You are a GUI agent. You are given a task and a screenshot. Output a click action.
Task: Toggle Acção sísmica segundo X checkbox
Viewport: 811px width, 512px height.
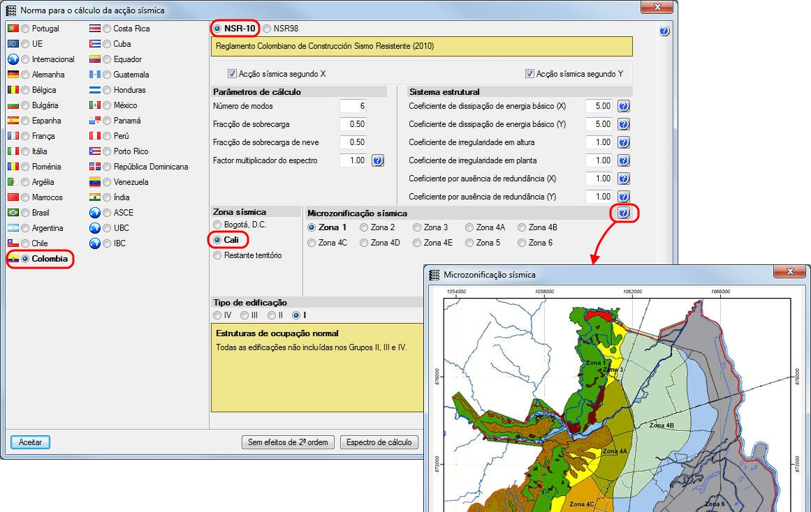232,74
